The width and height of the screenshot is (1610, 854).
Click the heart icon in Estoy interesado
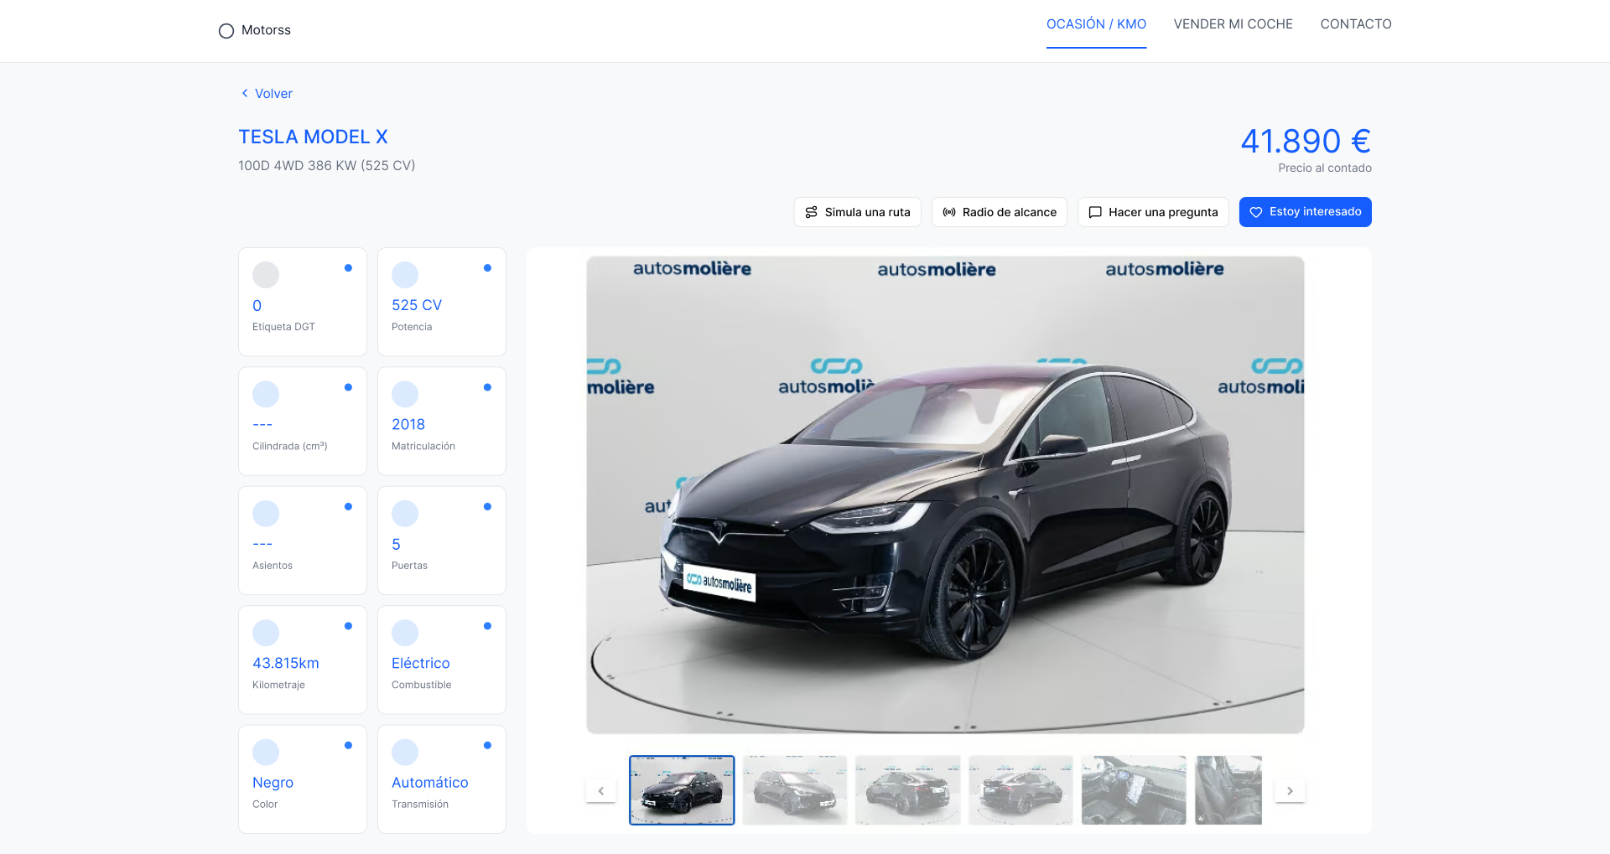(x=1256, y=212)
